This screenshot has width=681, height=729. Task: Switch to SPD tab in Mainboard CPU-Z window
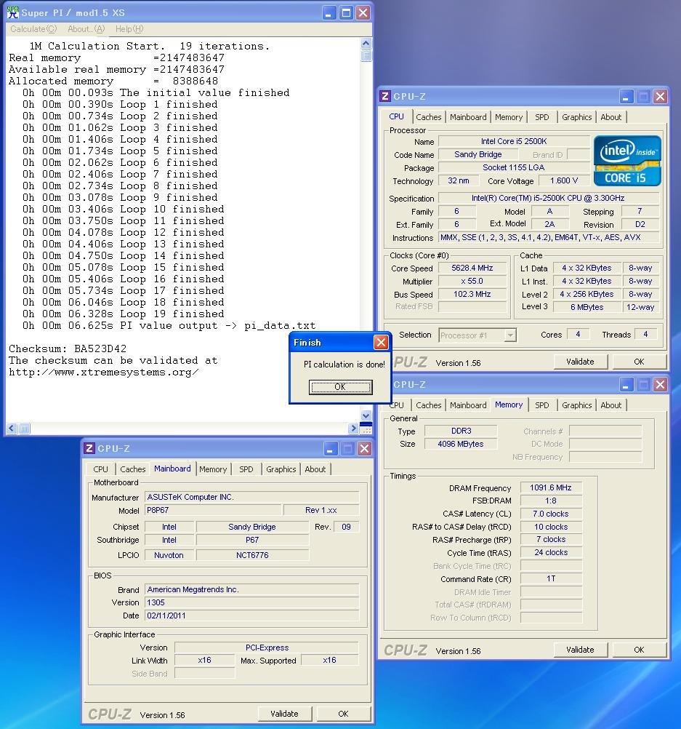(x=246, y=469)
